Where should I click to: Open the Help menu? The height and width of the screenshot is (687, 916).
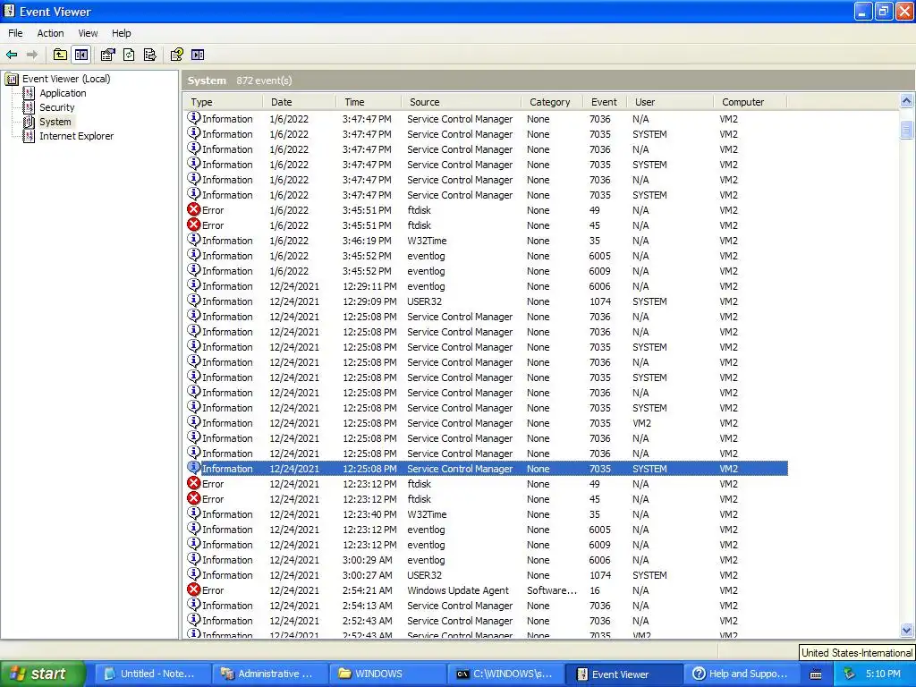(x=122, y=33)
